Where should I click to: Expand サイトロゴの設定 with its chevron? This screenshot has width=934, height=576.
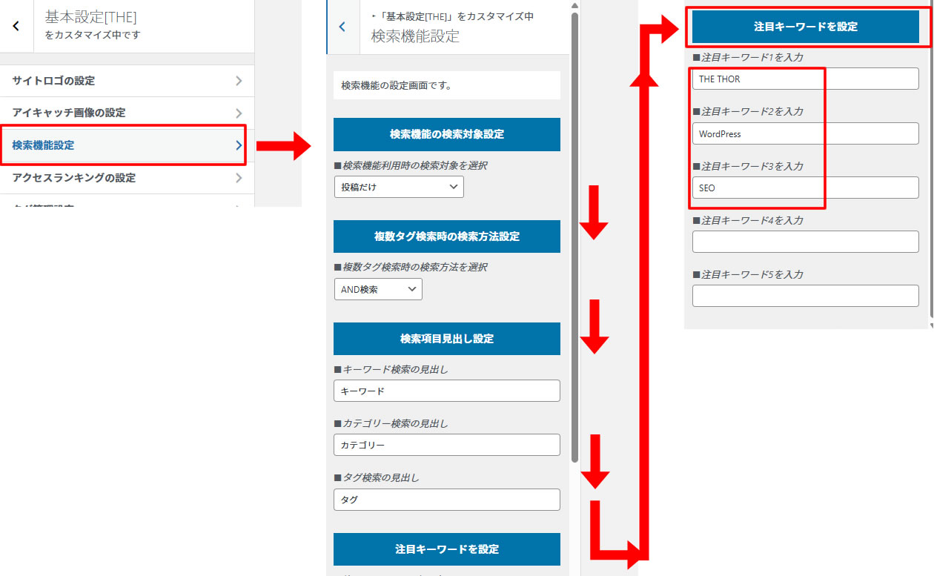coord(239,80)
